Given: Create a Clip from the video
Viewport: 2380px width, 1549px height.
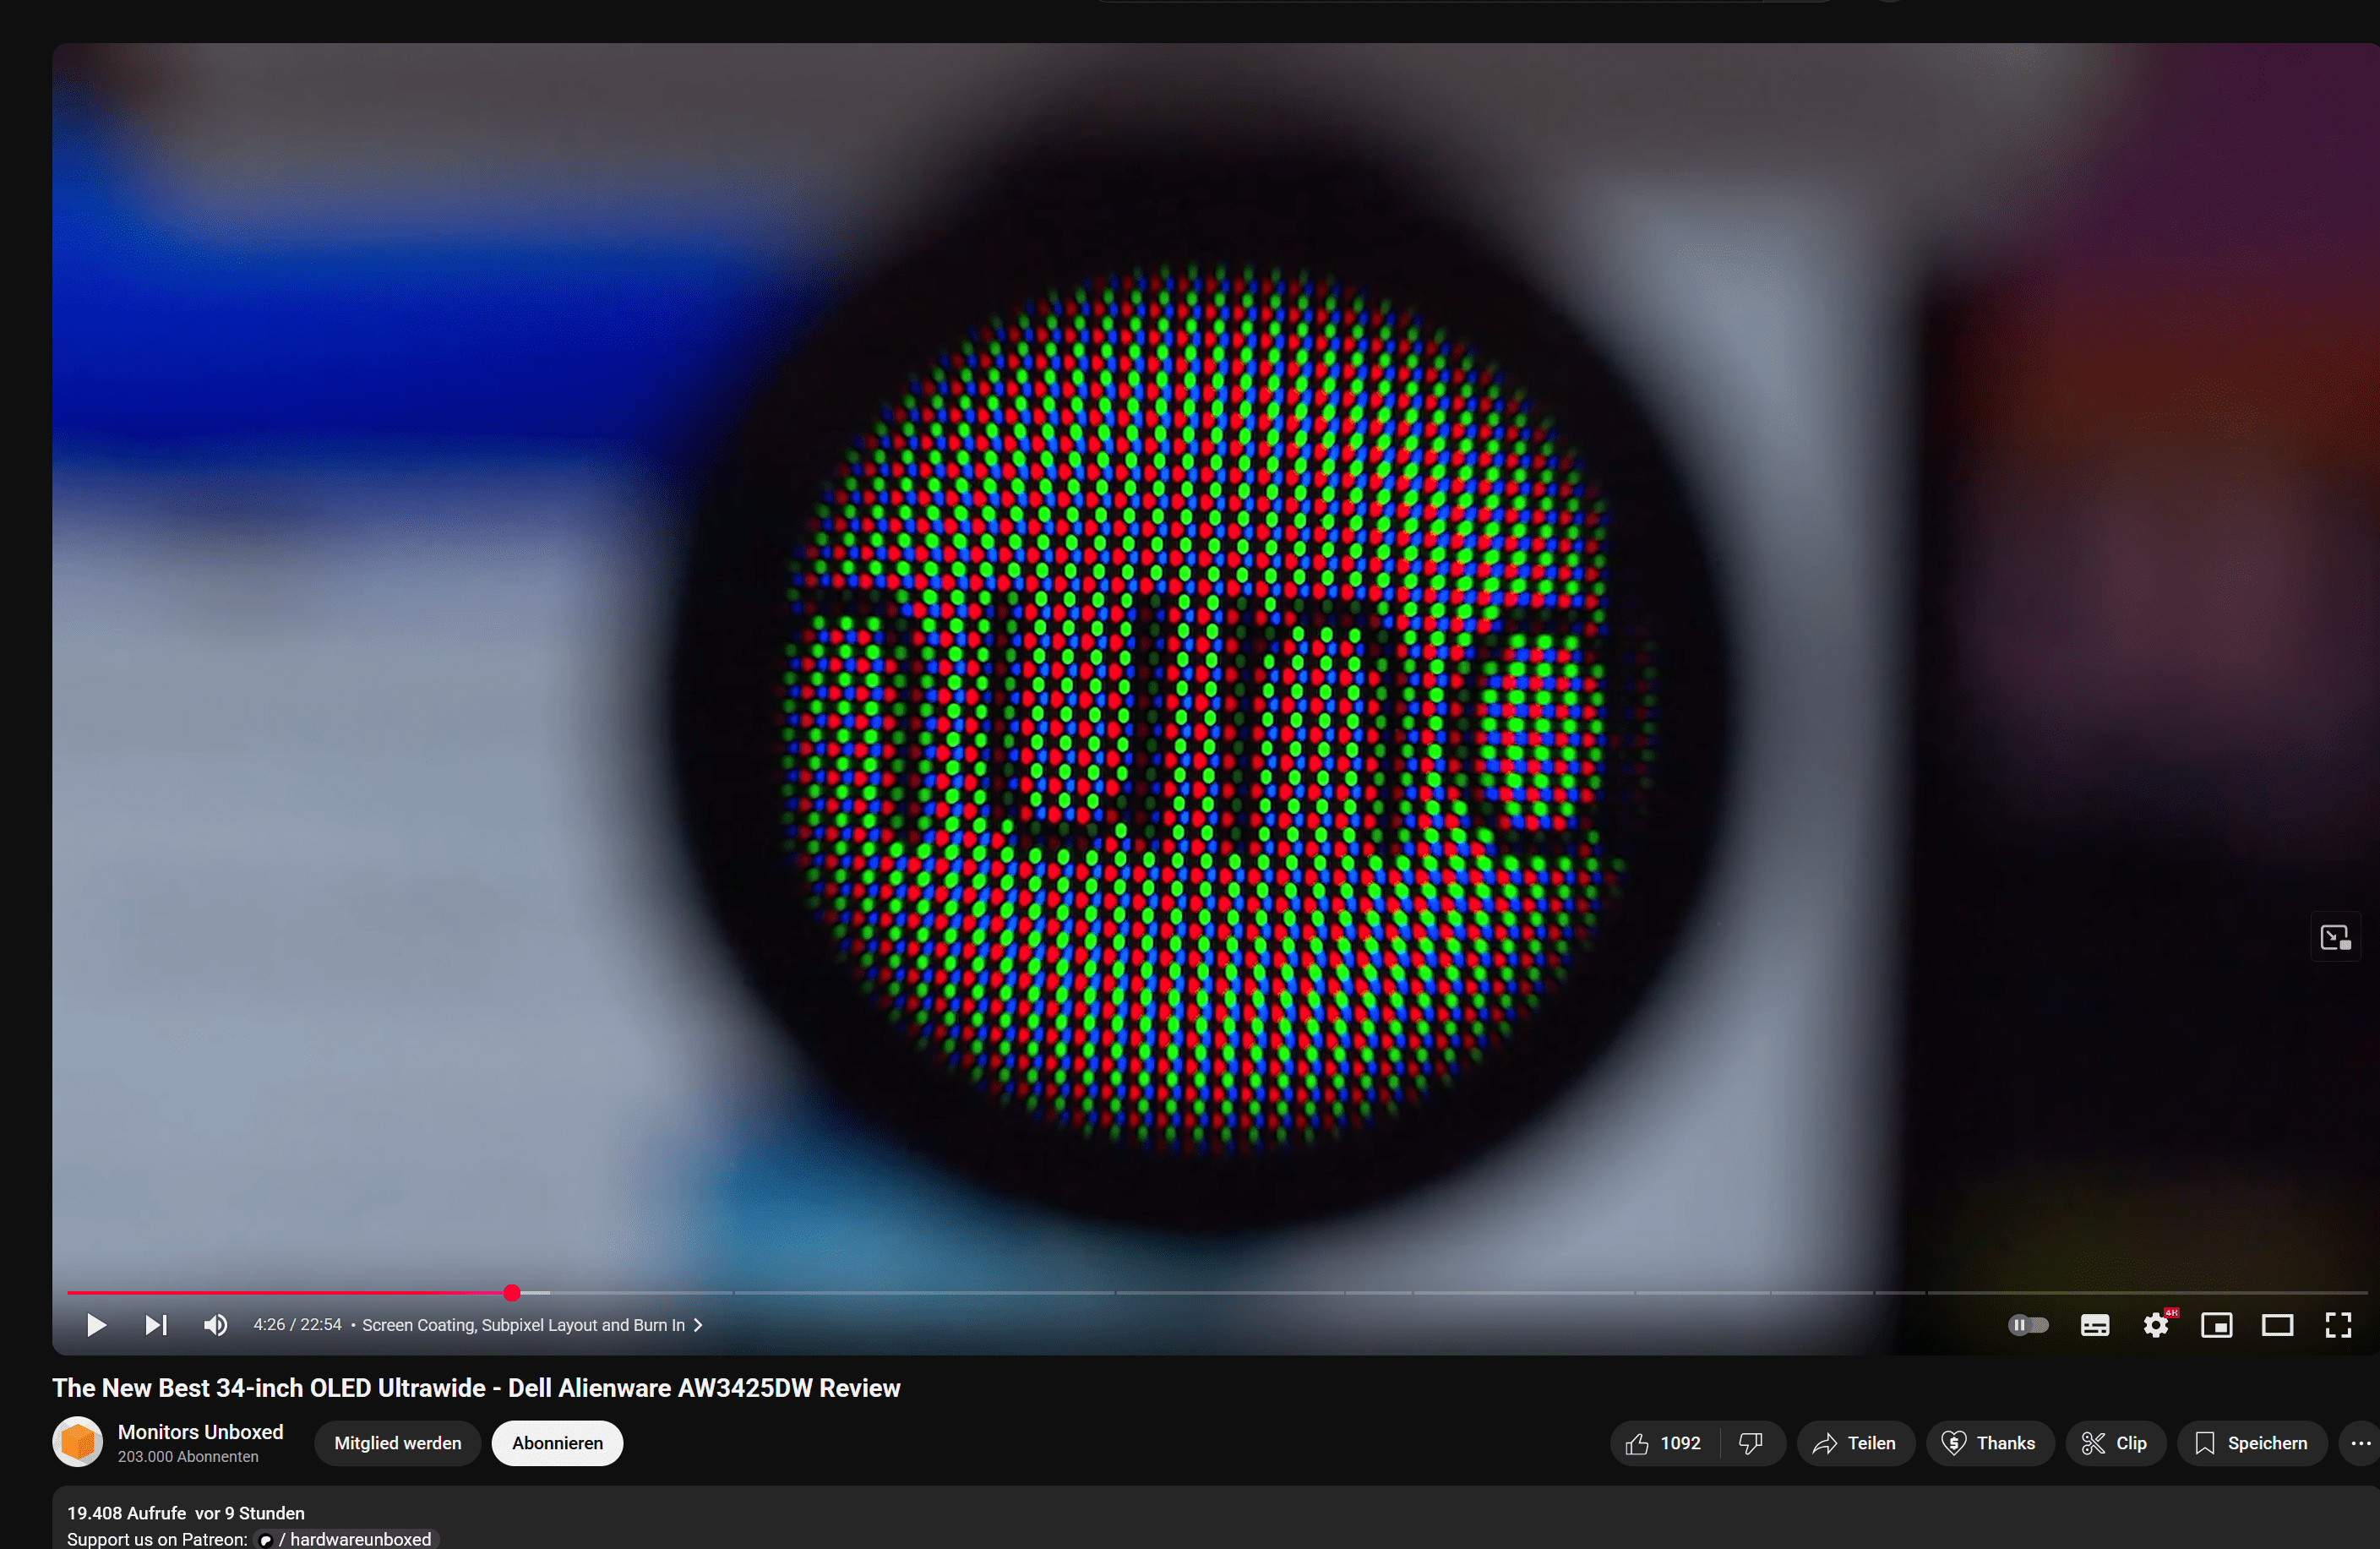Looking at the screenshot, I should click(x=2115, y=1443).
